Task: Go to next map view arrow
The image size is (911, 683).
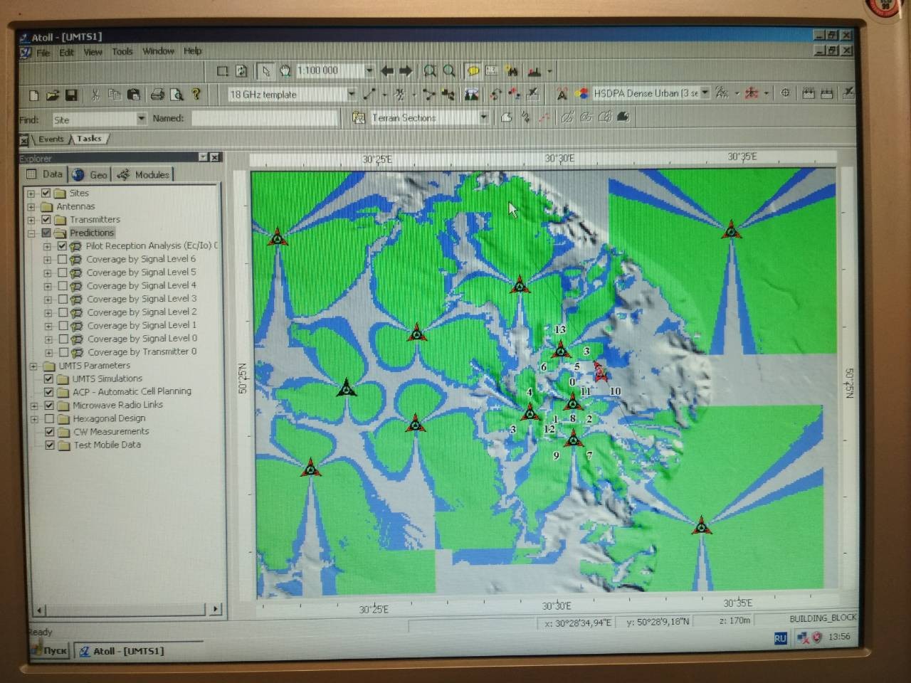Action: coord(406,70)
